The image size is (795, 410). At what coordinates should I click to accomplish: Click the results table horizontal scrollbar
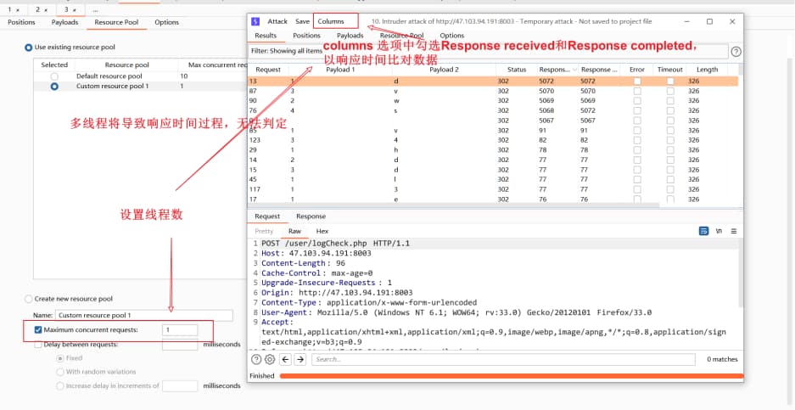tap(454, 205)
